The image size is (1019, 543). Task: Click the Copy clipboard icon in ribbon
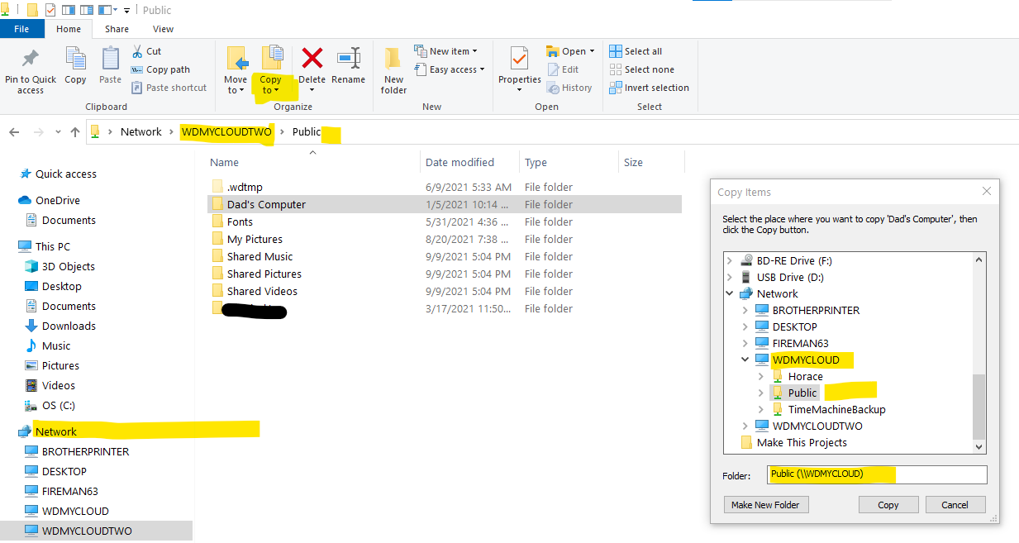point(75,59)
